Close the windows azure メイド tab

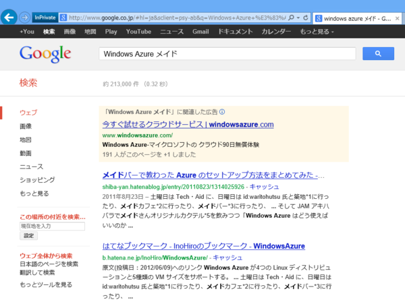coord(398,19)
